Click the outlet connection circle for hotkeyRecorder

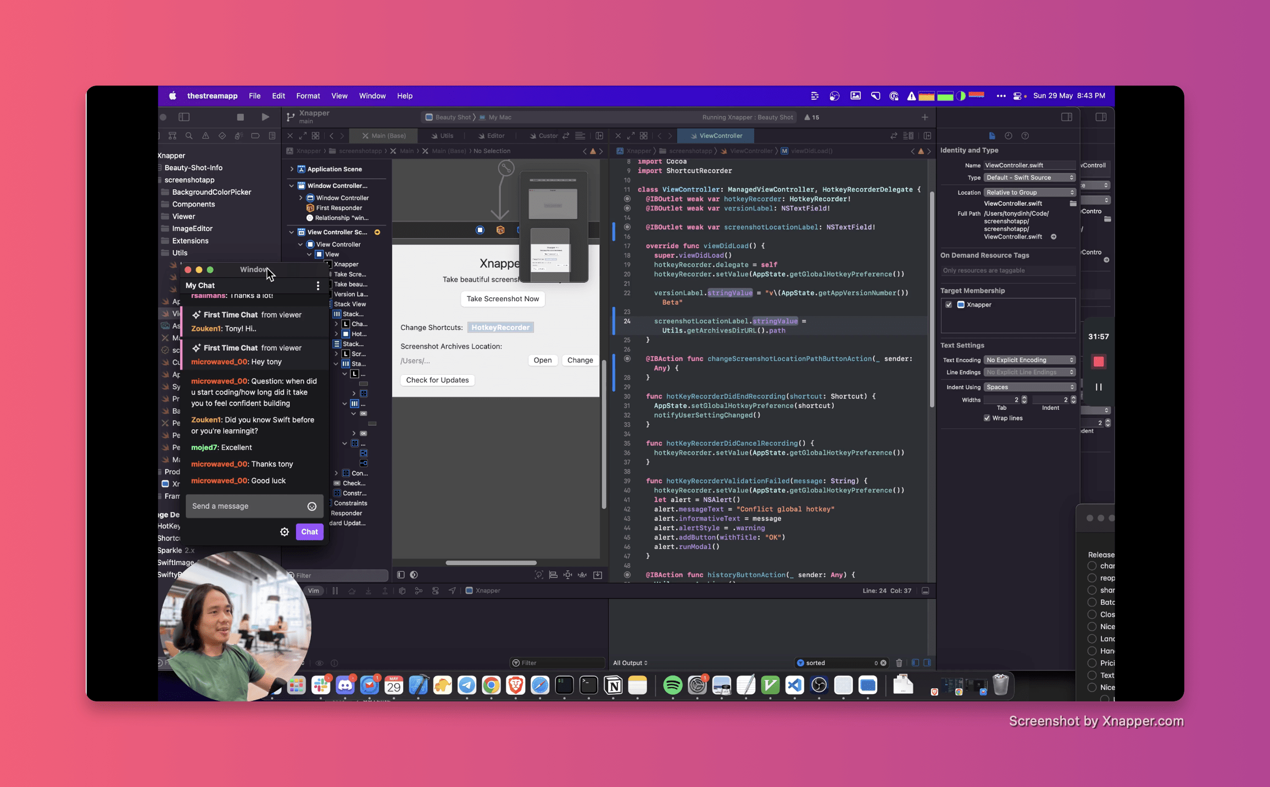coord(627,199)
